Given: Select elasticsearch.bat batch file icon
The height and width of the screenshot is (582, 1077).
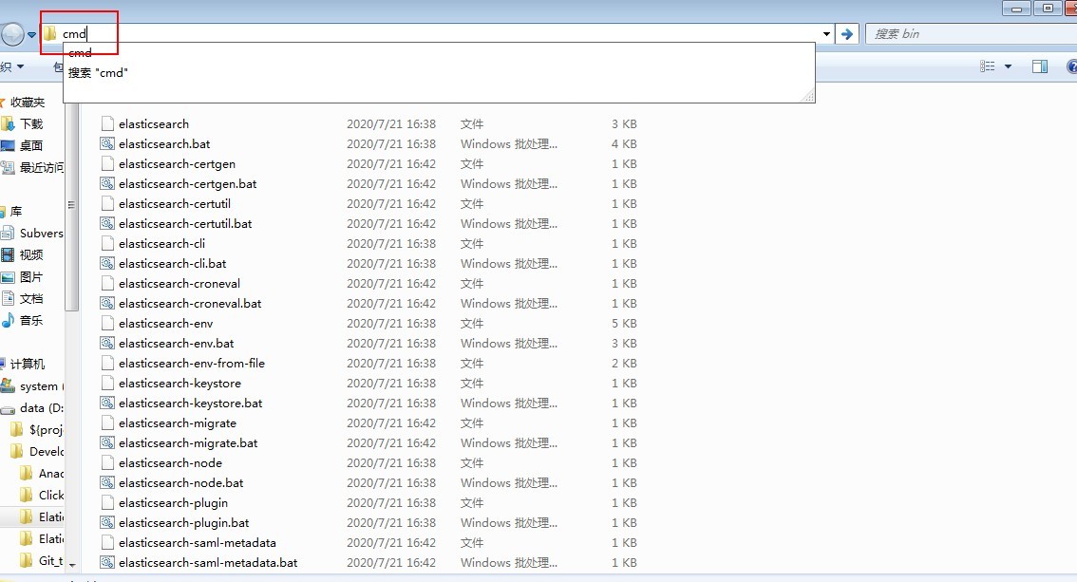Looking at the screenshot, I should [107, 143].
